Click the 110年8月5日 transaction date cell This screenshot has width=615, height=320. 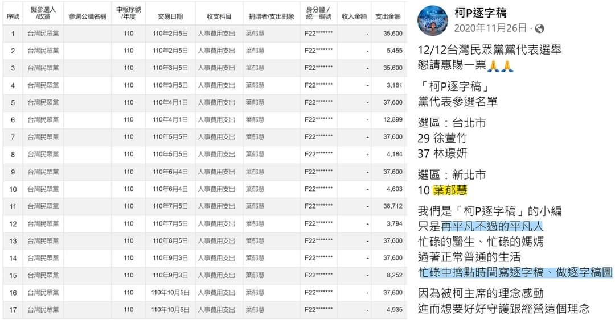(x=170, y=241)
